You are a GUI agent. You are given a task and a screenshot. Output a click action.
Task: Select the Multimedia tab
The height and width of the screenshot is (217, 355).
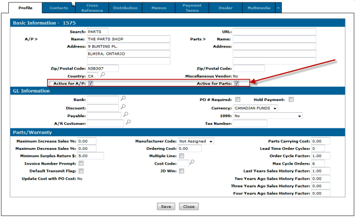(259, 8)
